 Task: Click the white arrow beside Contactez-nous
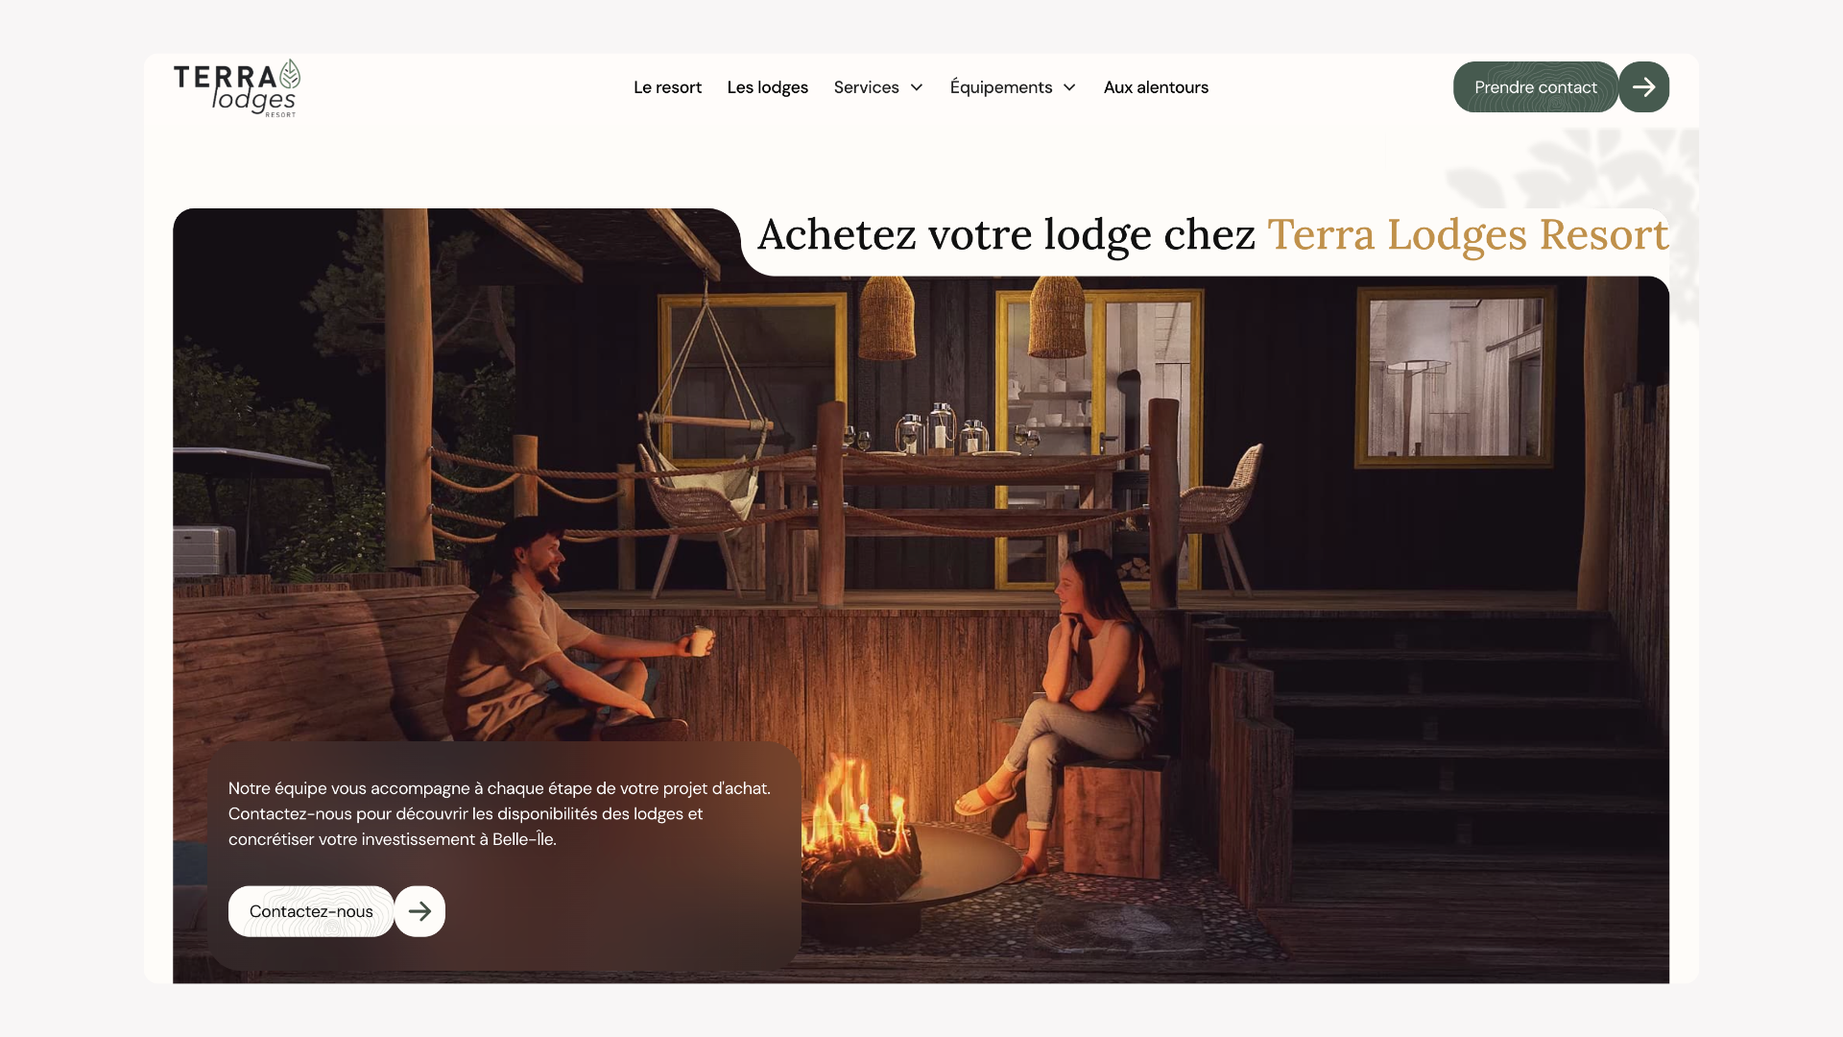click(419, 911)
